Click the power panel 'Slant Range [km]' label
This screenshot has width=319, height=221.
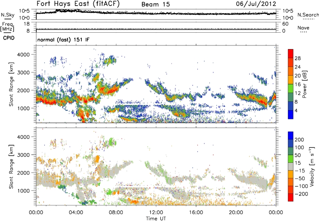click(x=11, y=84)
